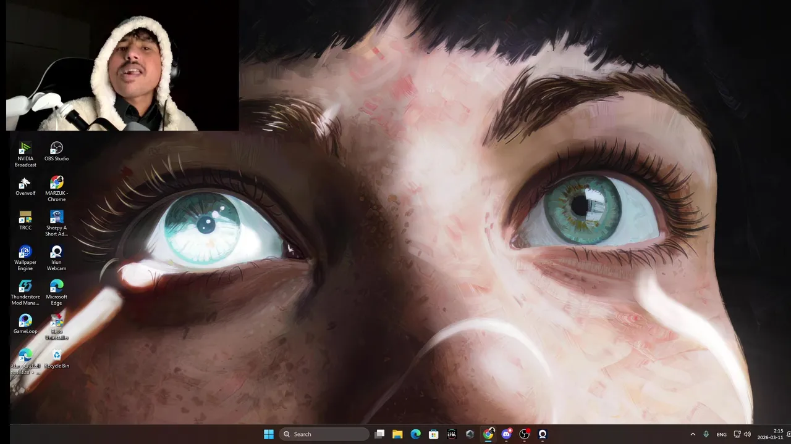Open the NVIDIA Broadcast desktop shortcut

pos(25,154)
